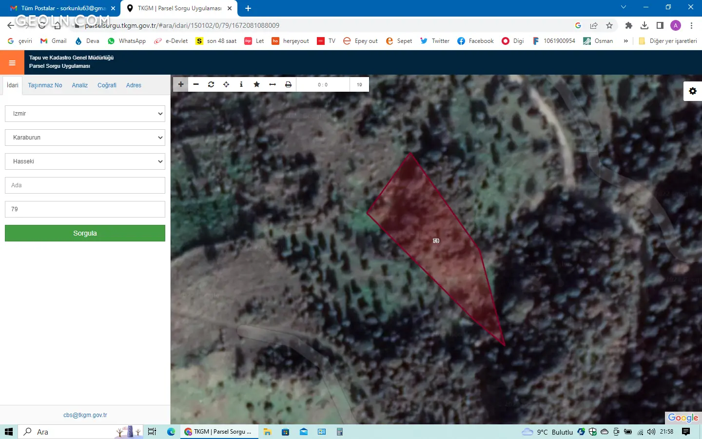The height and width of the screenshot is (439, 702).
Task: Expand the Karaburun district dropdown
Action: [85, 138]
